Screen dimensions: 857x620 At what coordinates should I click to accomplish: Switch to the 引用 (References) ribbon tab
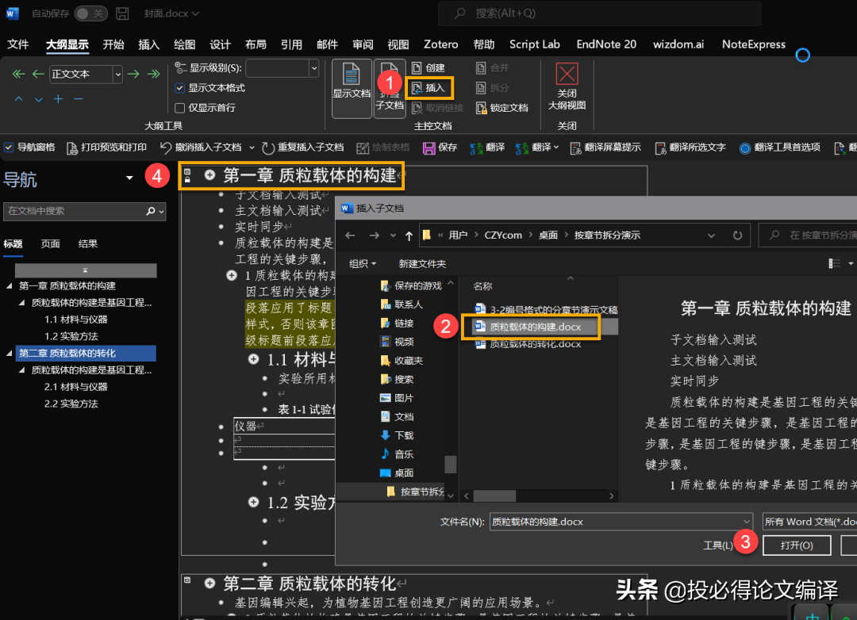(x=291, y=44)
